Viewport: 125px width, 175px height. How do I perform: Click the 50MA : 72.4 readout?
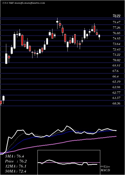pos(15,171)
